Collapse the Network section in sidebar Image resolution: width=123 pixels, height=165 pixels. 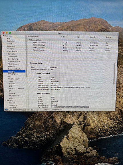[x=6, y=100]
